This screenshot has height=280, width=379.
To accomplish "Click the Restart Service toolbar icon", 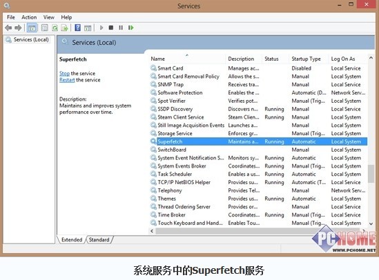I will [x=130, y=28].
